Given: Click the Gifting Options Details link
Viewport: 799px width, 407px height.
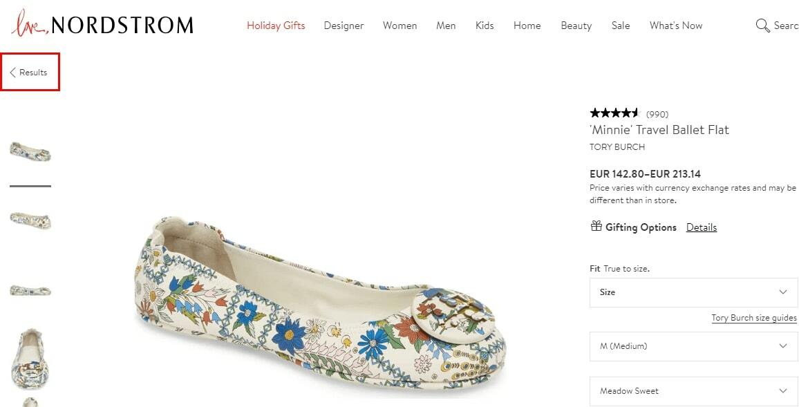Looking at the screenshot, I should click(701, 228).
